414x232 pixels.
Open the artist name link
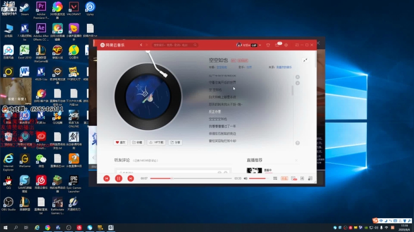click(x=249, y=68)
